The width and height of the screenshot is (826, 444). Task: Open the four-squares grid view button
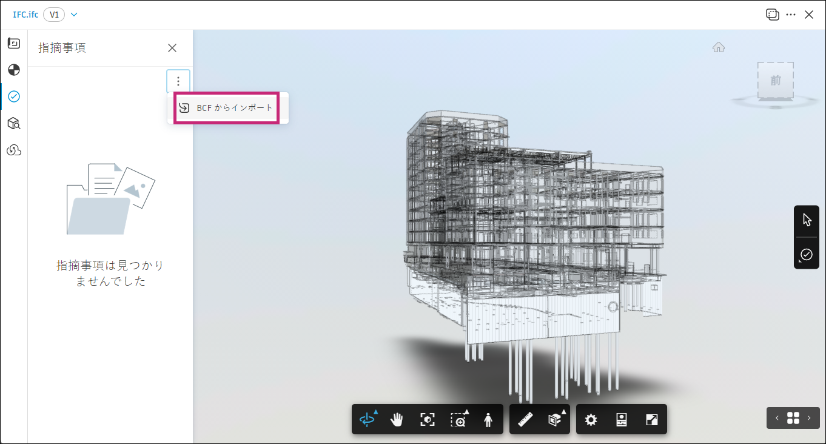coord(793,417)
